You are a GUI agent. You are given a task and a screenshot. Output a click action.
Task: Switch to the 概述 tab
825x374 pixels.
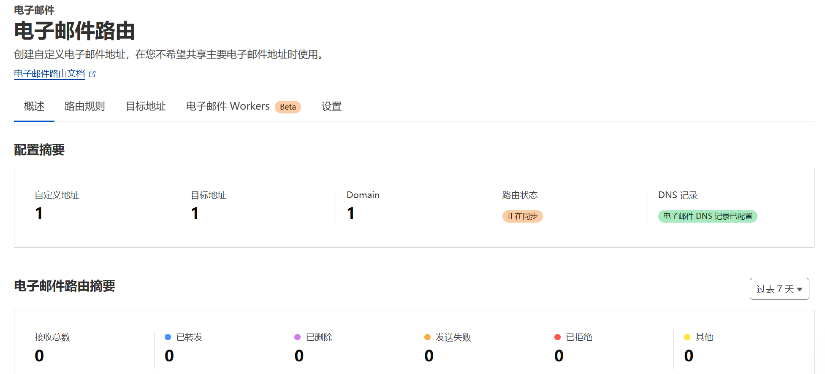click(34, 106)
